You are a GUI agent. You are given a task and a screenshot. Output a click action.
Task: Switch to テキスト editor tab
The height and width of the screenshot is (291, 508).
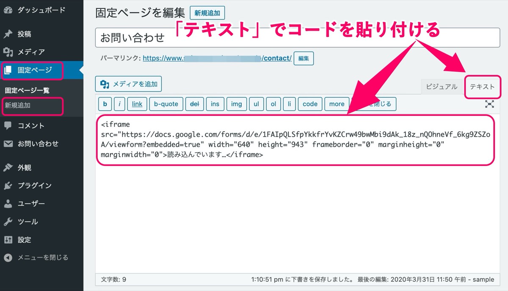click(x=482, y=86)
